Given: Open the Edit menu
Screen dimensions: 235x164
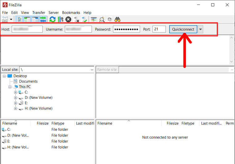Looking at the screenshot, I should coord(15,13).
